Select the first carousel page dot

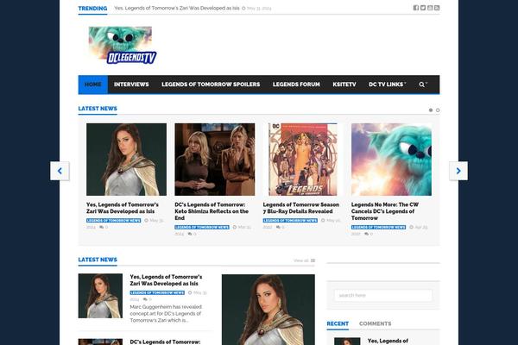(431, 110)
